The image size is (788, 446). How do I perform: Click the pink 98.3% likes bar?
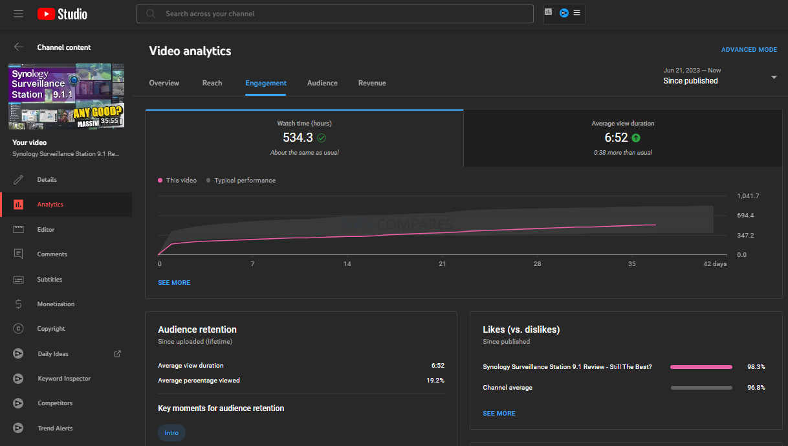[701, 367]
